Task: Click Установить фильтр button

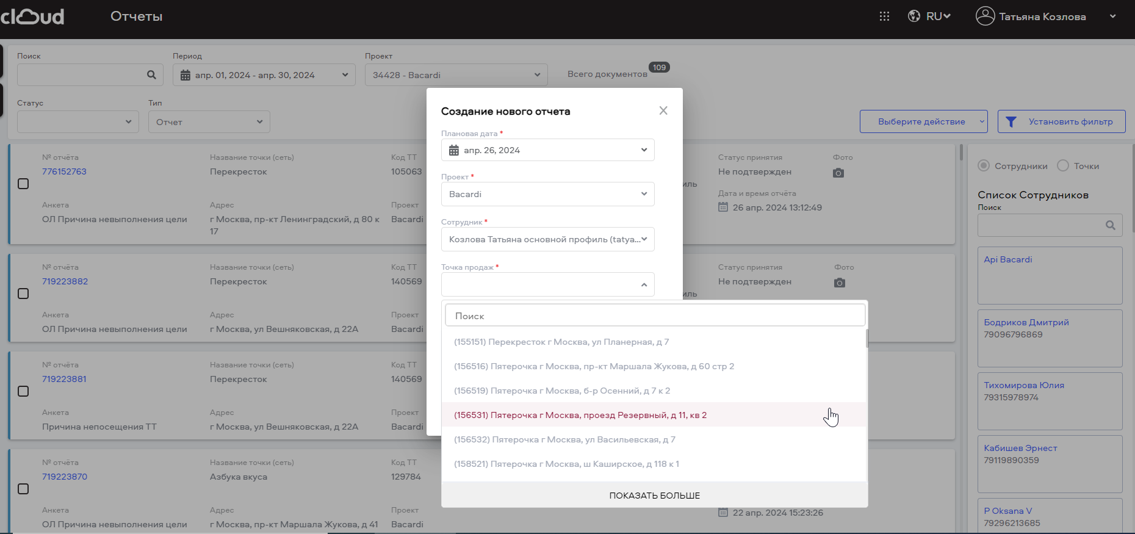Action: point(1062,121)
